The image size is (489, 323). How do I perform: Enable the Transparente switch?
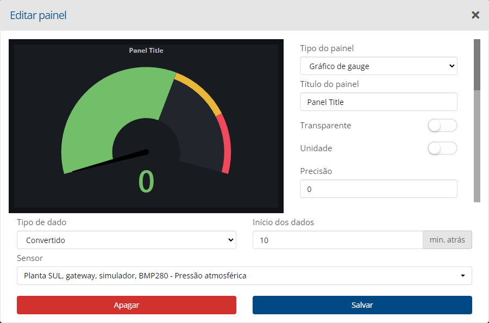coord(442,126)
